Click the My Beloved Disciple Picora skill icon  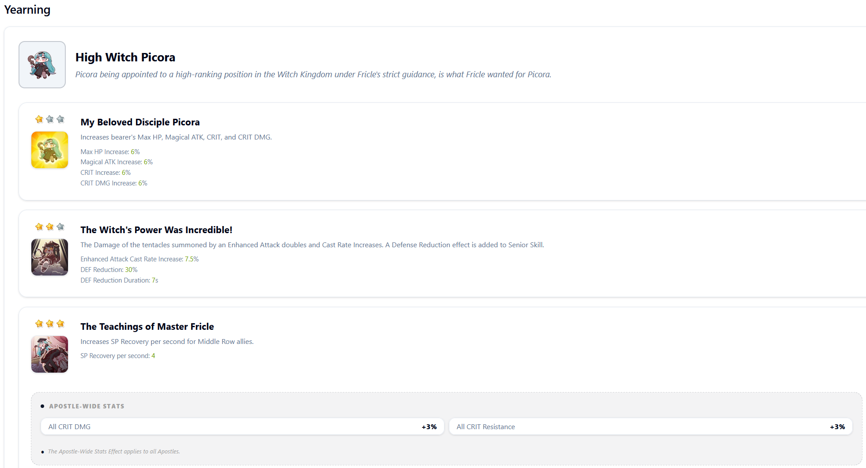click(x=49, y=150)
